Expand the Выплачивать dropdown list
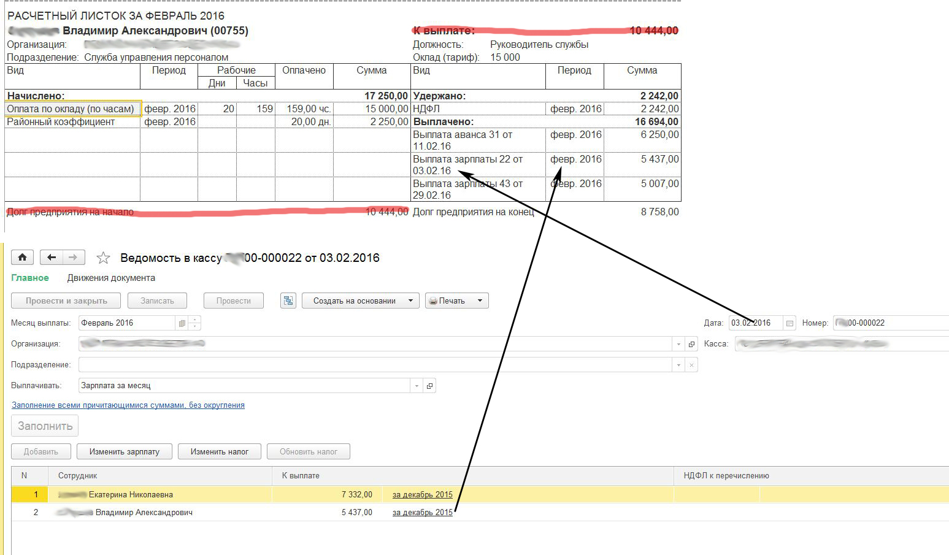The height and width of the screenshot is (555, 949). [417, 386]
